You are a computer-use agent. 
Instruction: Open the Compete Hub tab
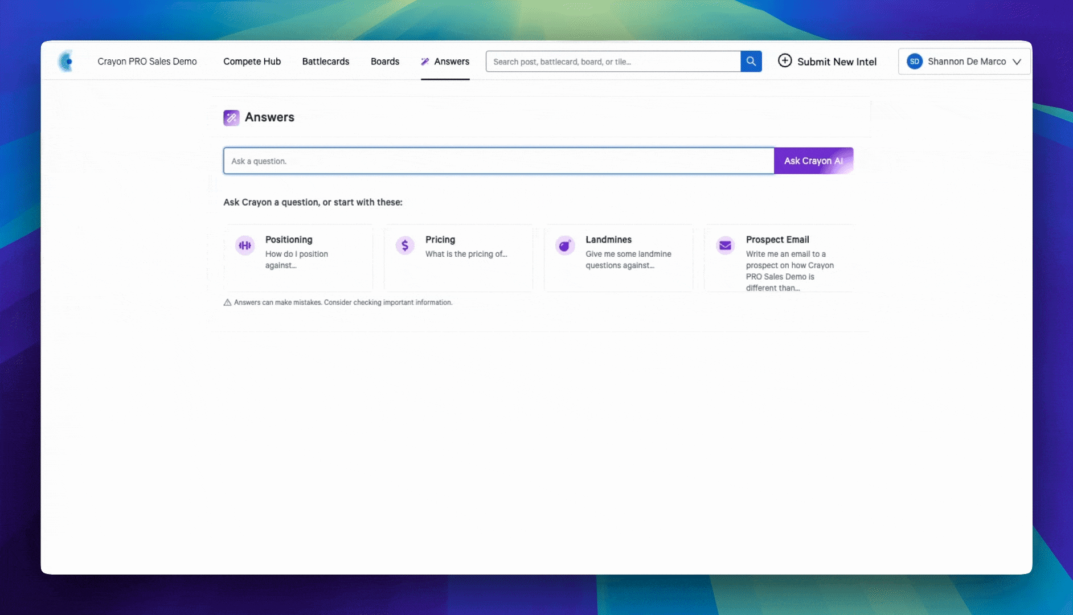click(252, 61)
